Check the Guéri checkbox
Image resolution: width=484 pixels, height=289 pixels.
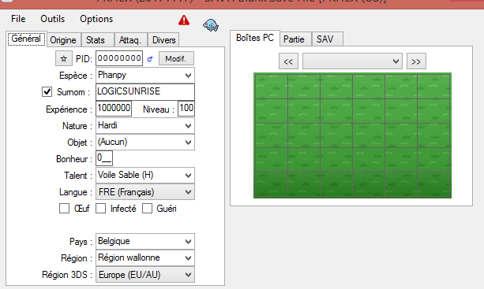(x=147, y=209)
